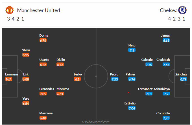Click the Manchester United club crest
Screen dimensions: 192x125
point(10,10)
